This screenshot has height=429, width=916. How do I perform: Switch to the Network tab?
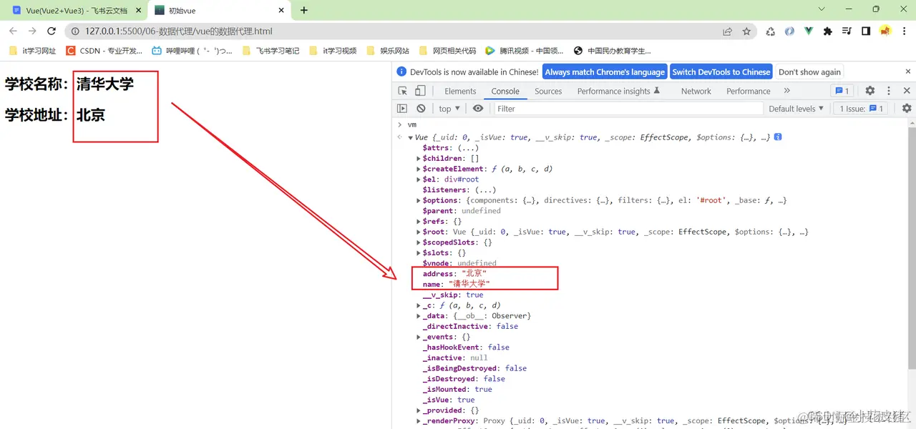point(696,91)
